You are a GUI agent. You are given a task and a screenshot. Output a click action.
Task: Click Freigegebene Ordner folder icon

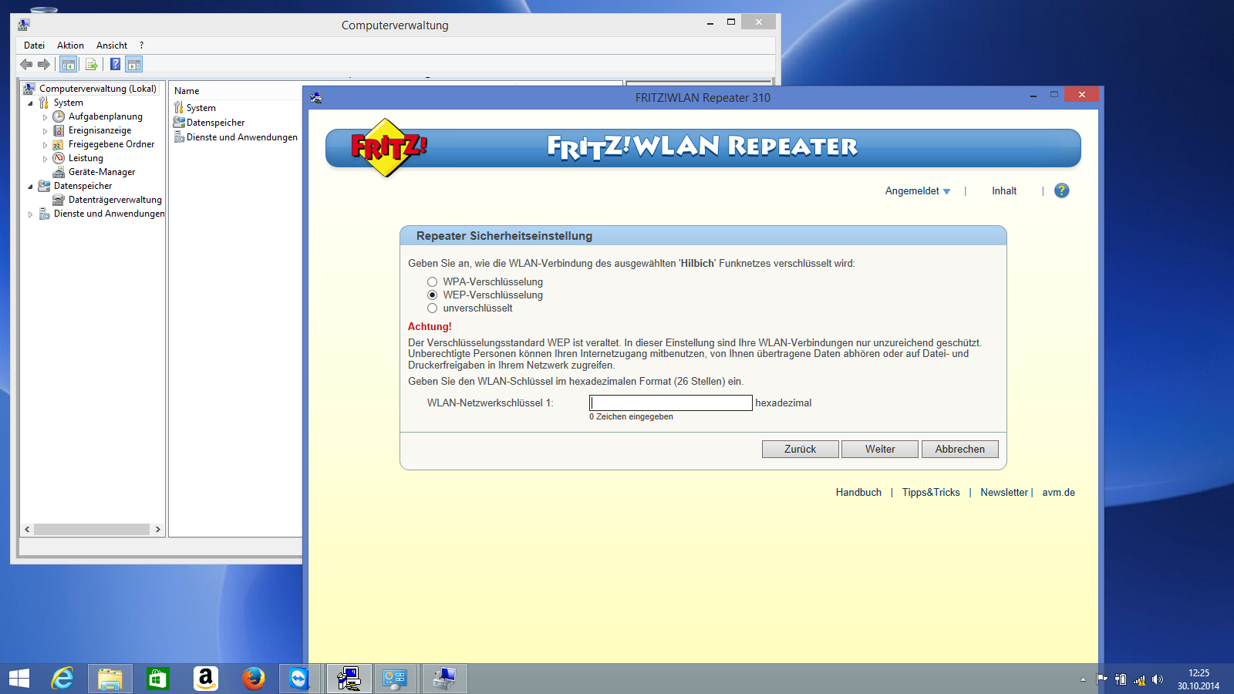click(x=59, y=144)
